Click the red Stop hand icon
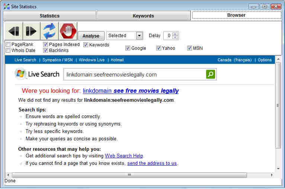 coord(68,31)
